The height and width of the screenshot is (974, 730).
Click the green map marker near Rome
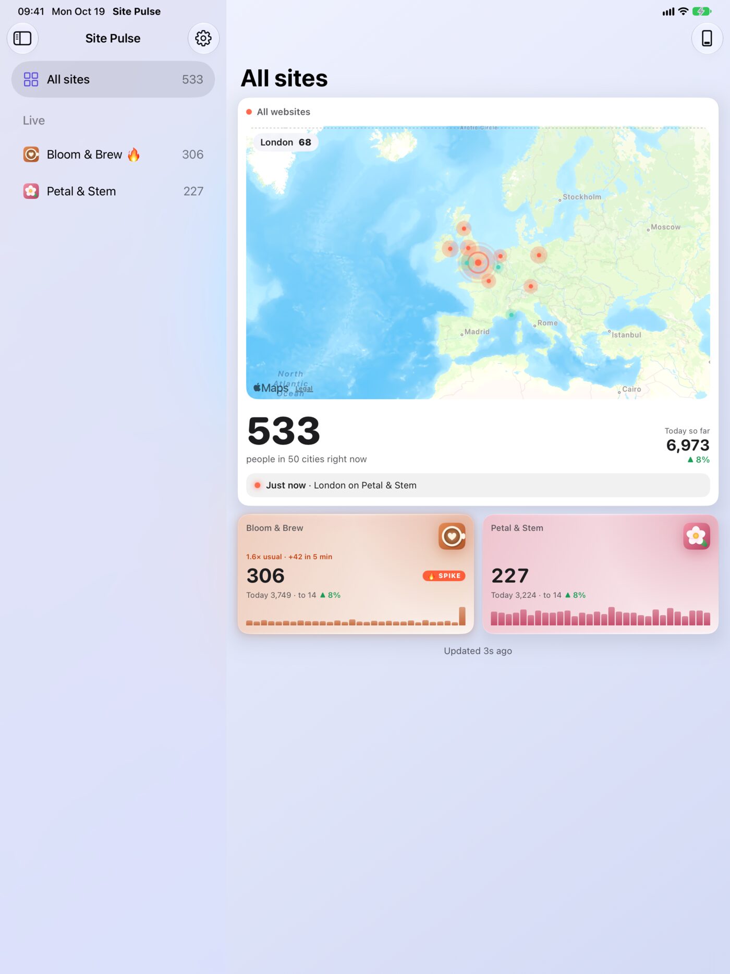pyautogui.click(x=511, y=315)
